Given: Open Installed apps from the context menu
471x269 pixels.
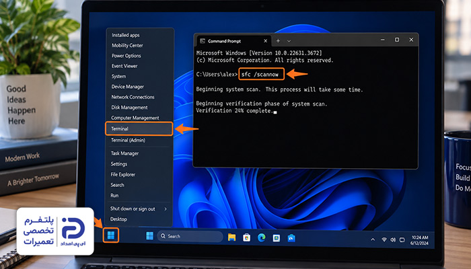Looking at the screenshot, I should tap(126, 35).
